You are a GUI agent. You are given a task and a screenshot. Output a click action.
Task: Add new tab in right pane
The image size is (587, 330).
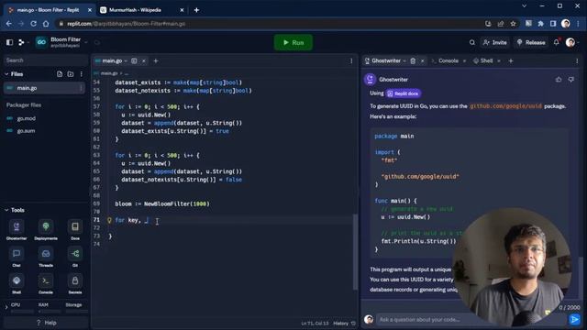click(x=511, y=60)
